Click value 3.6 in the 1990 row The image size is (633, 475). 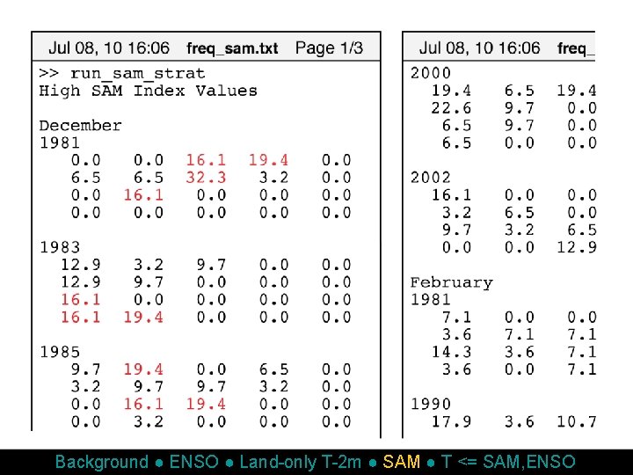[520, 421]
